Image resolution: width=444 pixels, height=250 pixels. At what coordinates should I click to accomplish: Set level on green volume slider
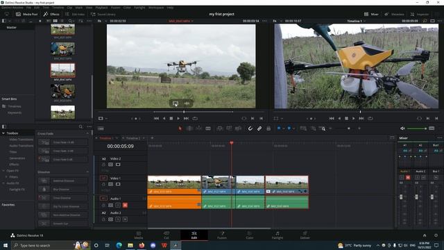coord(417,128)
